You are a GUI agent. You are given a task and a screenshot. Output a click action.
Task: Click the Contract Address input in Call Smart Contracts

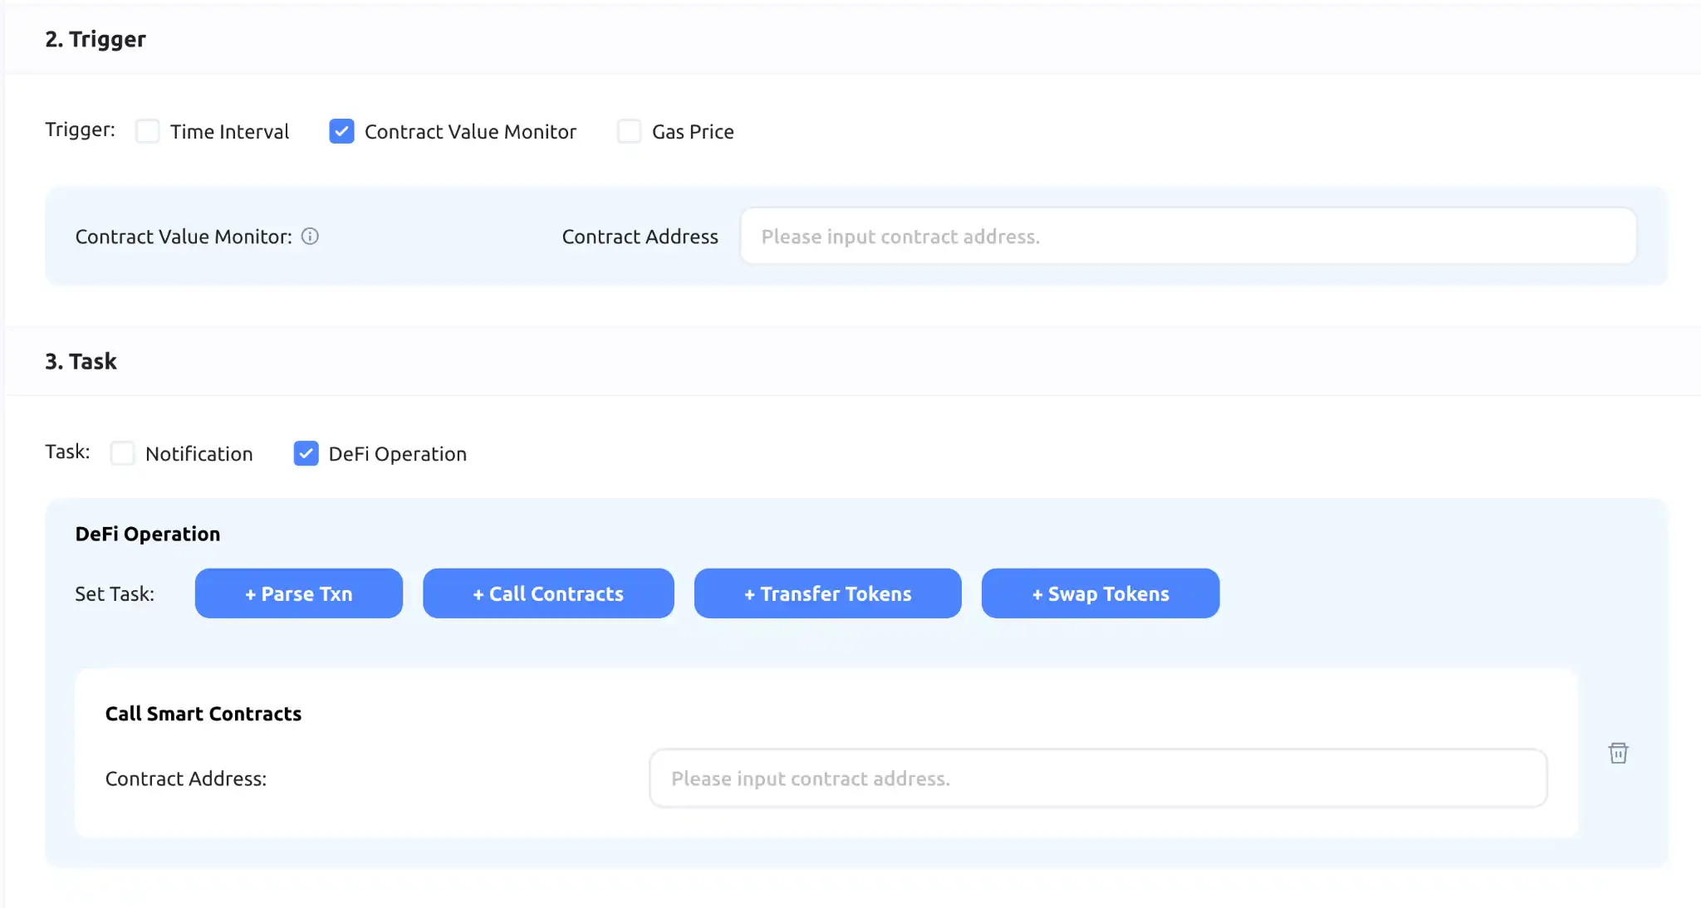coord(1098,777)
